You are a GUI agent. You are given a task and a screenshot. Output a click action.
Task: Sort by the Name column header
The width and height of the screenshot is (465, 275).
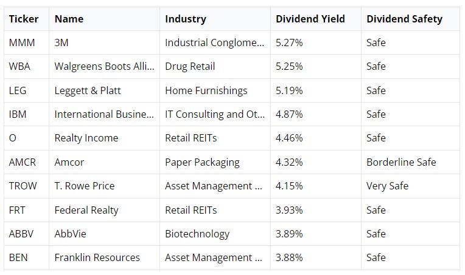(x=69, y=19)
